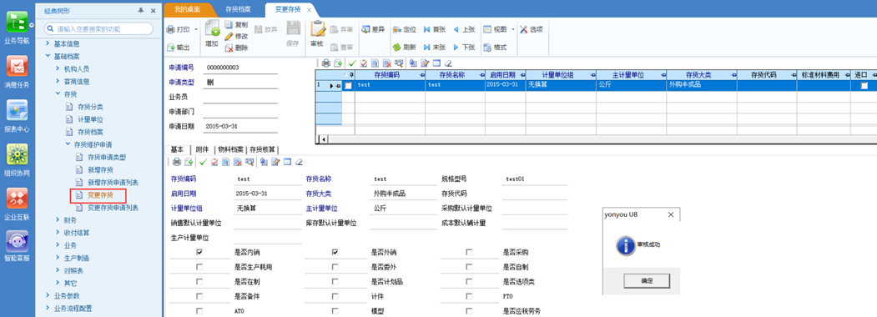Image resolution: width=877 pixels, height=317 pixels.
Task: Open 计量单位 in the tree
Action: click(90, 119)
